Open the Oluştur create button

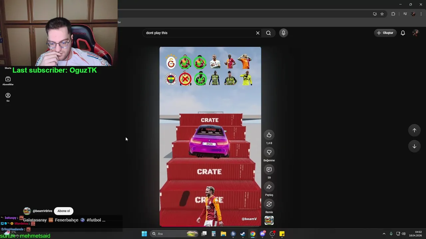(x=385, y=33)
